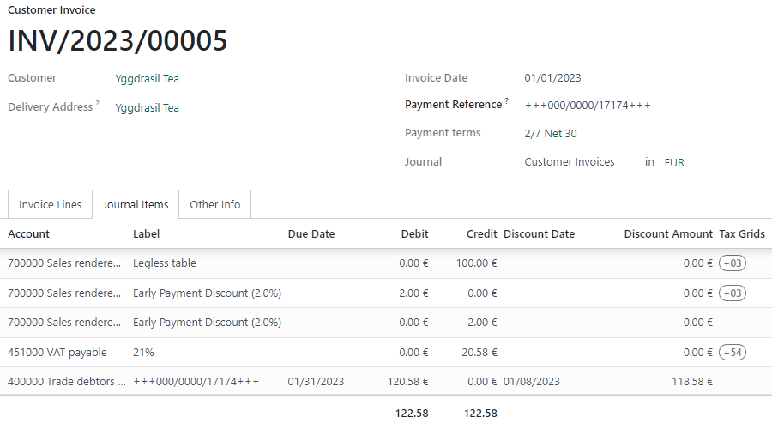772x423 pixels.
Task: Click the 400000 Trade debtors account cell
Action: [66, 381]
